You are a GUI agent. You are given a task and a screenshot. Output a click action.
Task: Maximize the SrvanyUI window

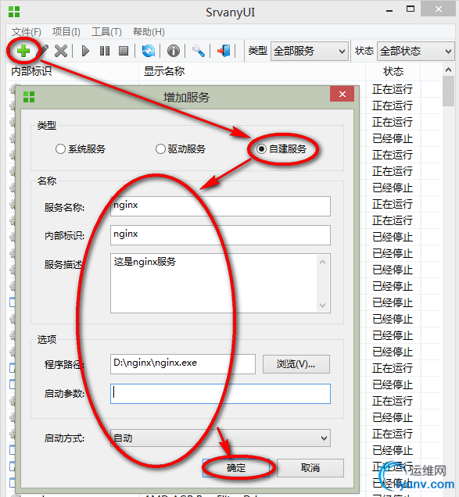point(411,9)
